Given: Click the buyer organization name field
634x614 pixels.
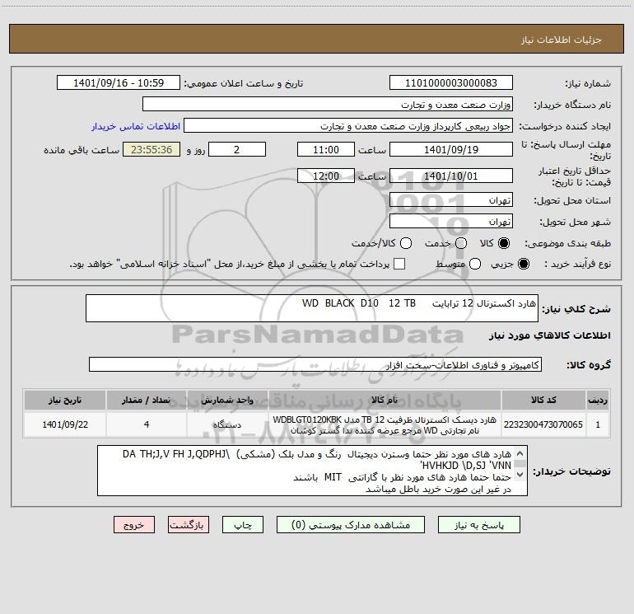Looking at the screenshot, I should [328, 105].
